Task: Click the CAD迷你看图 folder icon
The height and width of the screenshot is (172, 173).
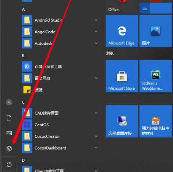Action: 27,113
